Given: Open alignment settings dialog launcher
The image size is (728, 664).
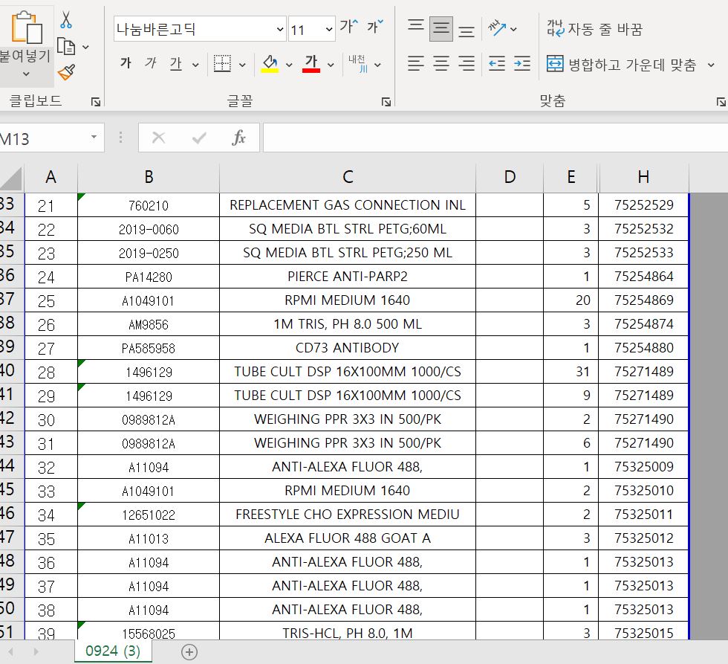Looking at the screenshot, I should coord(721,102).
